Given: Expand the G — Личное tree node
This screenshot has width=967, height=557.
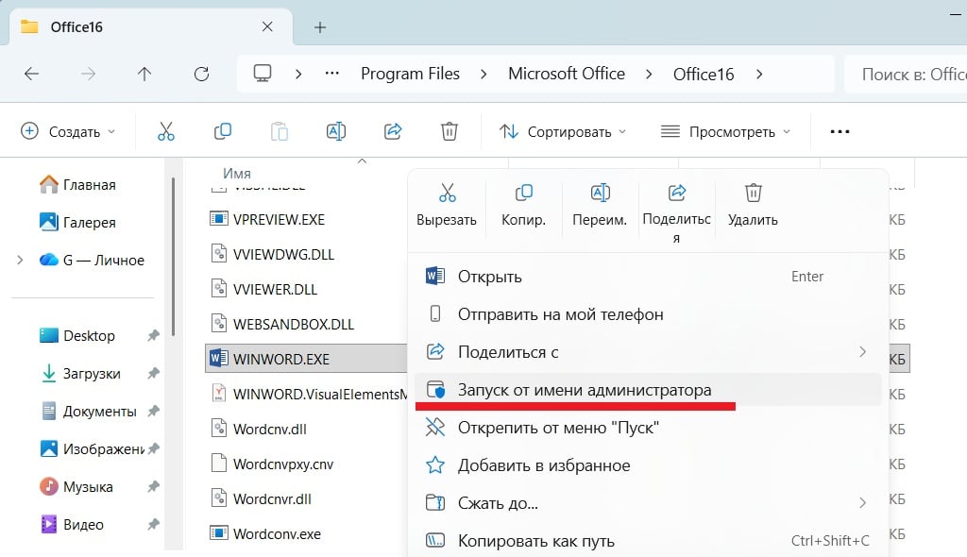Looking at the screenshot, I should (x=20, y=261).
